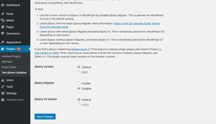Click the Comments speech bubble icon
Image resolution: width=216 pixels, height=124 pixels.
coord(3,34)
